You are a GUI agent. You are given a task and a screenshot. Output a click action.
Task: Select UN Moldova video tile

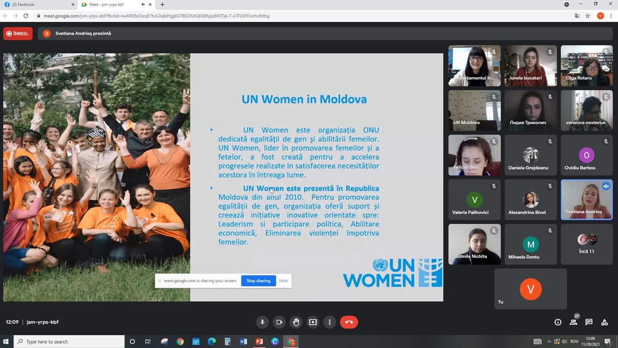point(475,110)
